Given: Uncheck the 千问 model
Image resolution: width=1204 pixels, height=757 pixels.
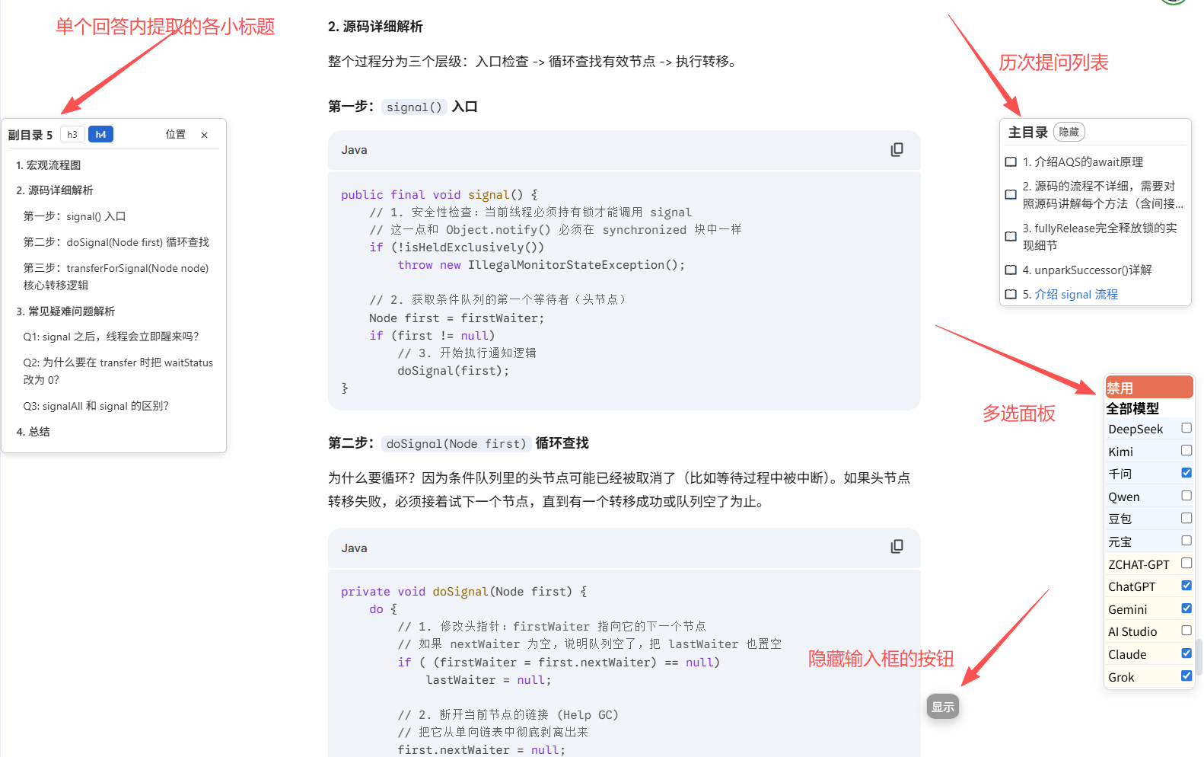Looking at the screenshot, I should click(x=1186, y=473).
